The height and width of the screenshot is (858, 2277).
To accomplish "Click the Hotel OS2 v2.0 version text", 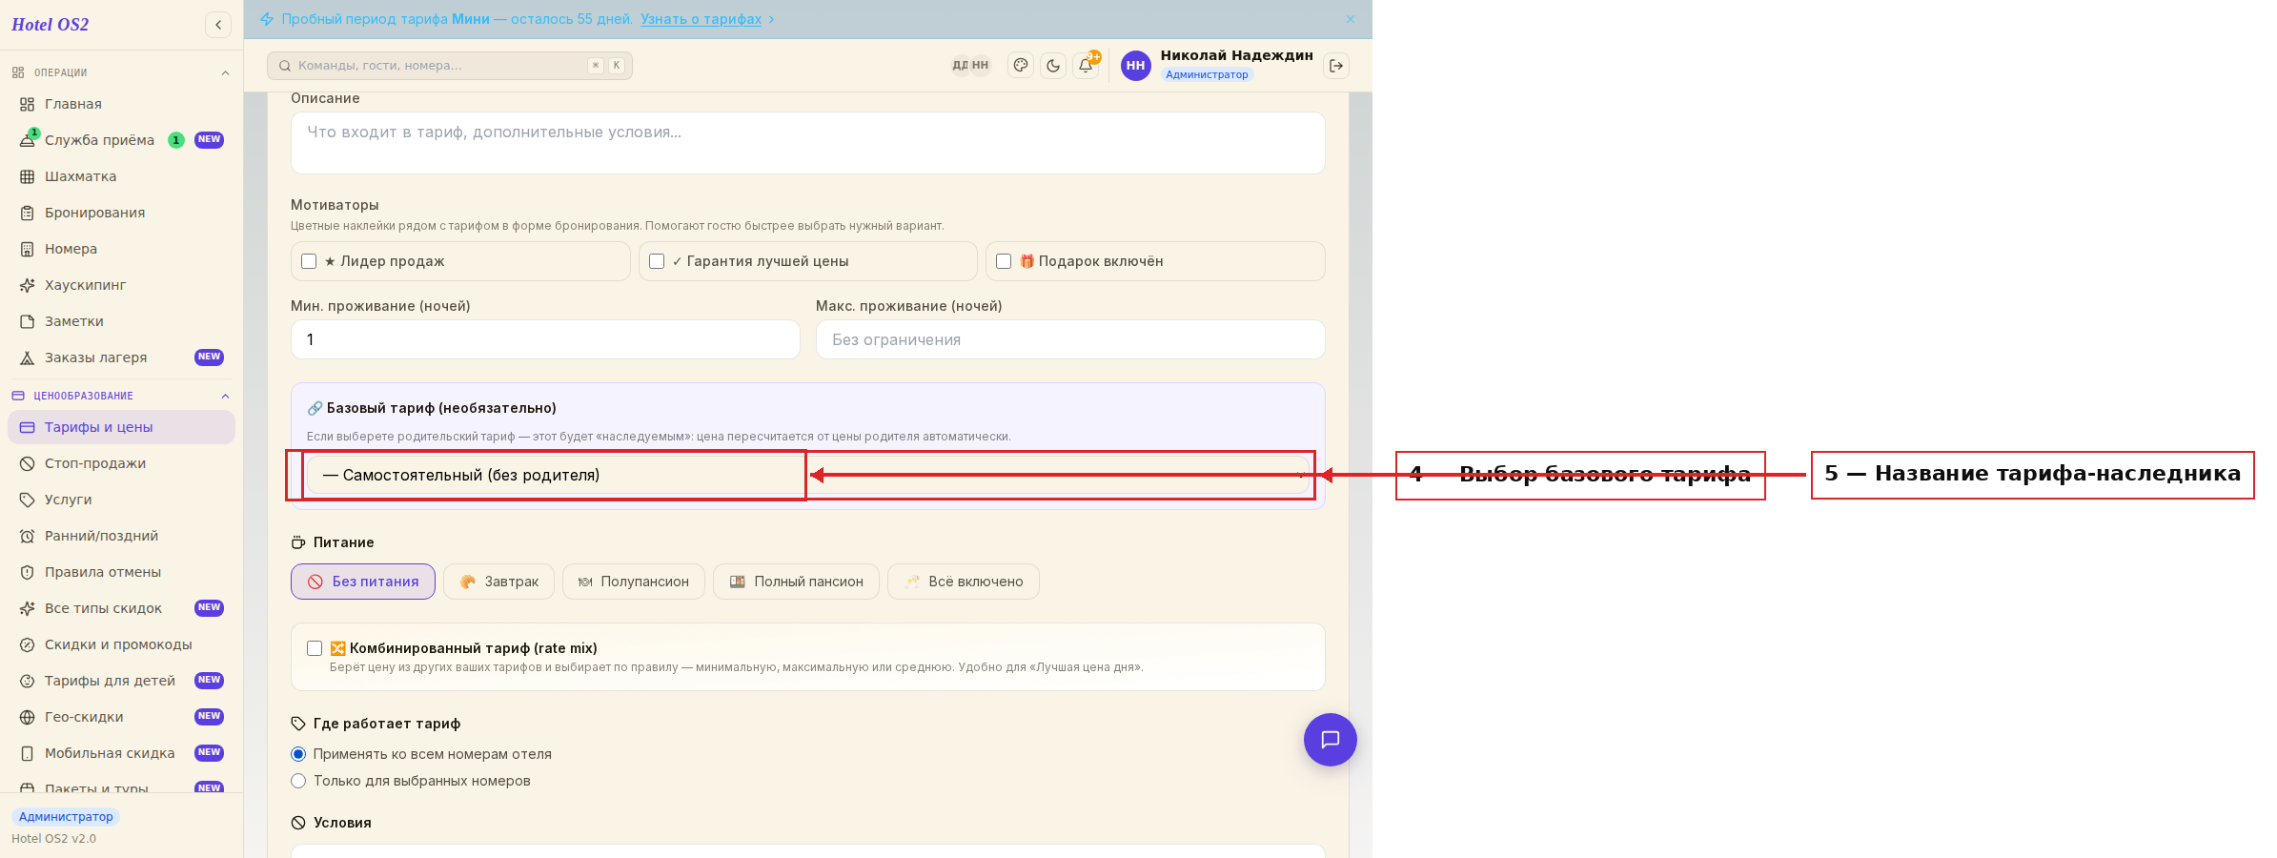I will [x=53, y=839].
